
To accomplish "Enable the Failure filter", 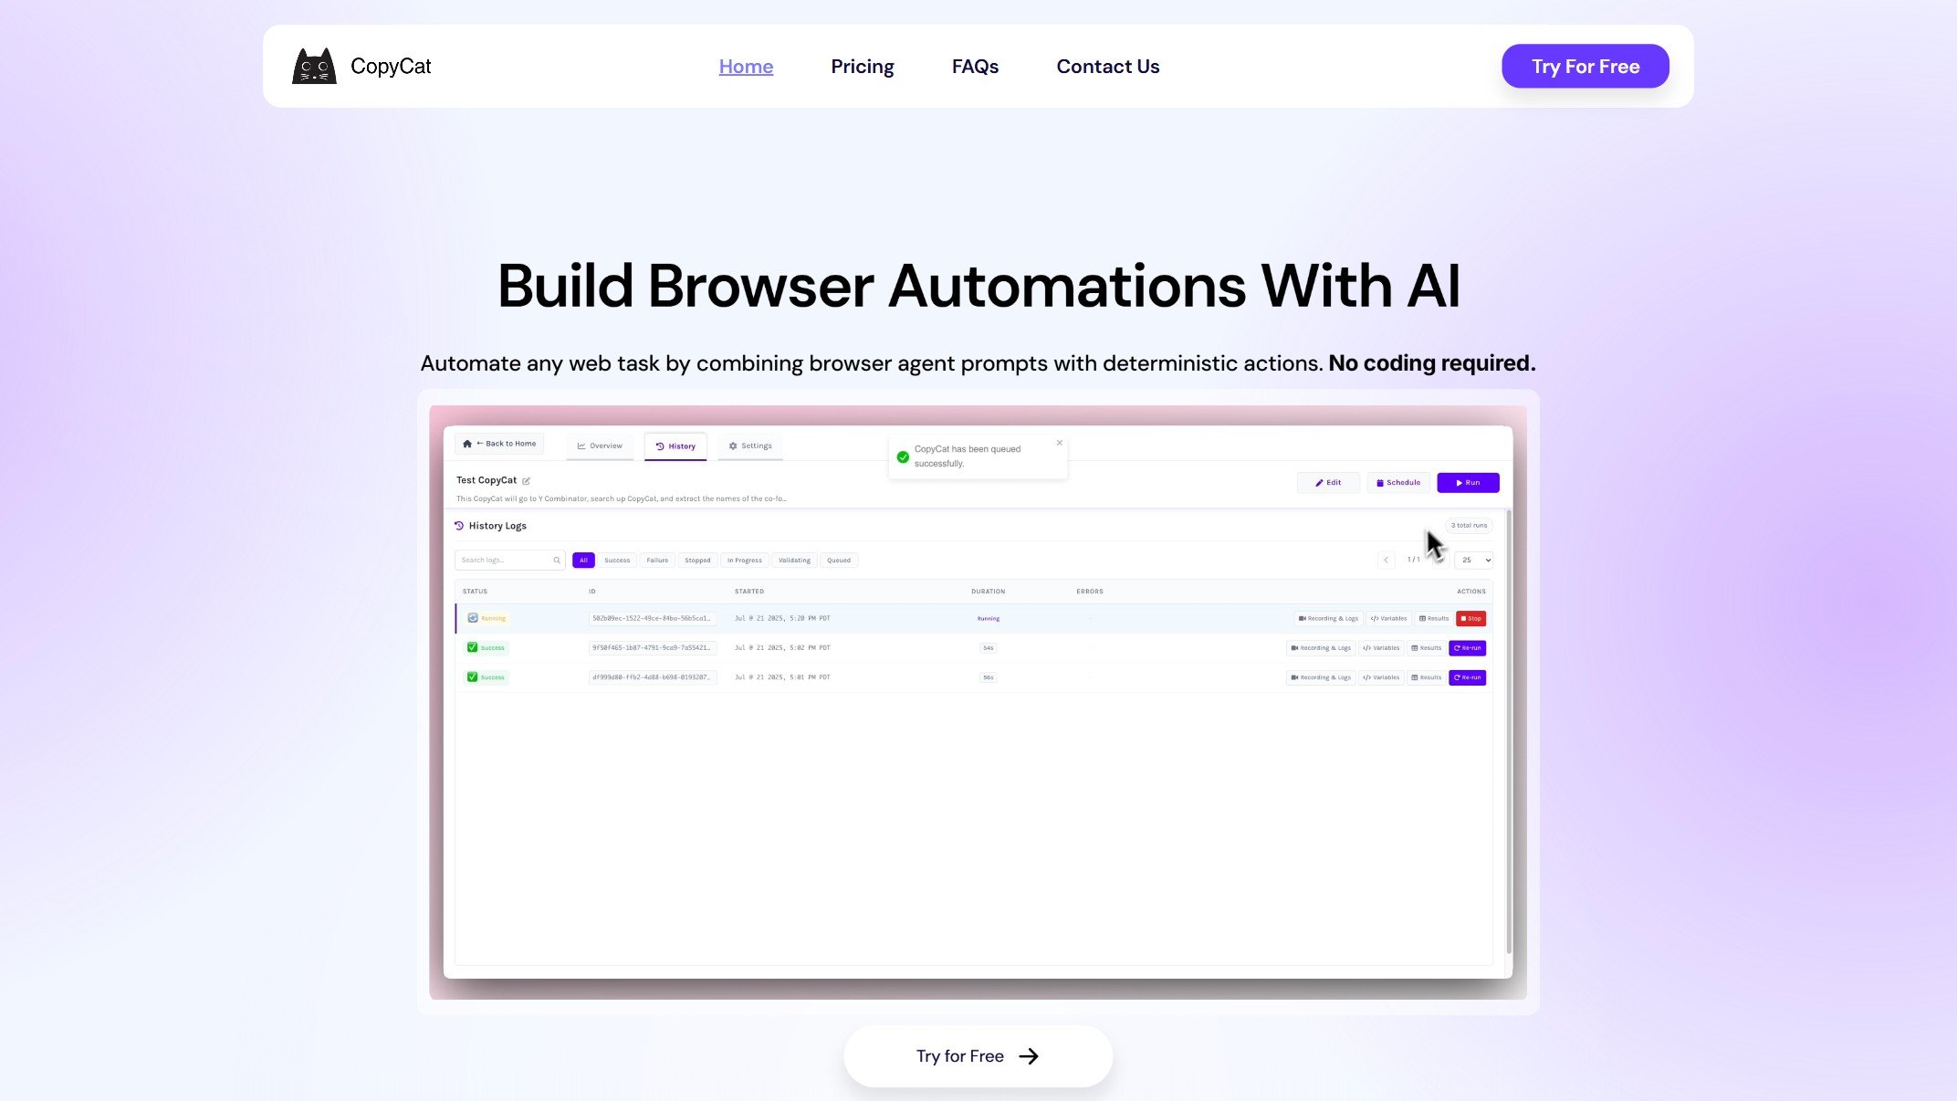I will tap(657, 560).
